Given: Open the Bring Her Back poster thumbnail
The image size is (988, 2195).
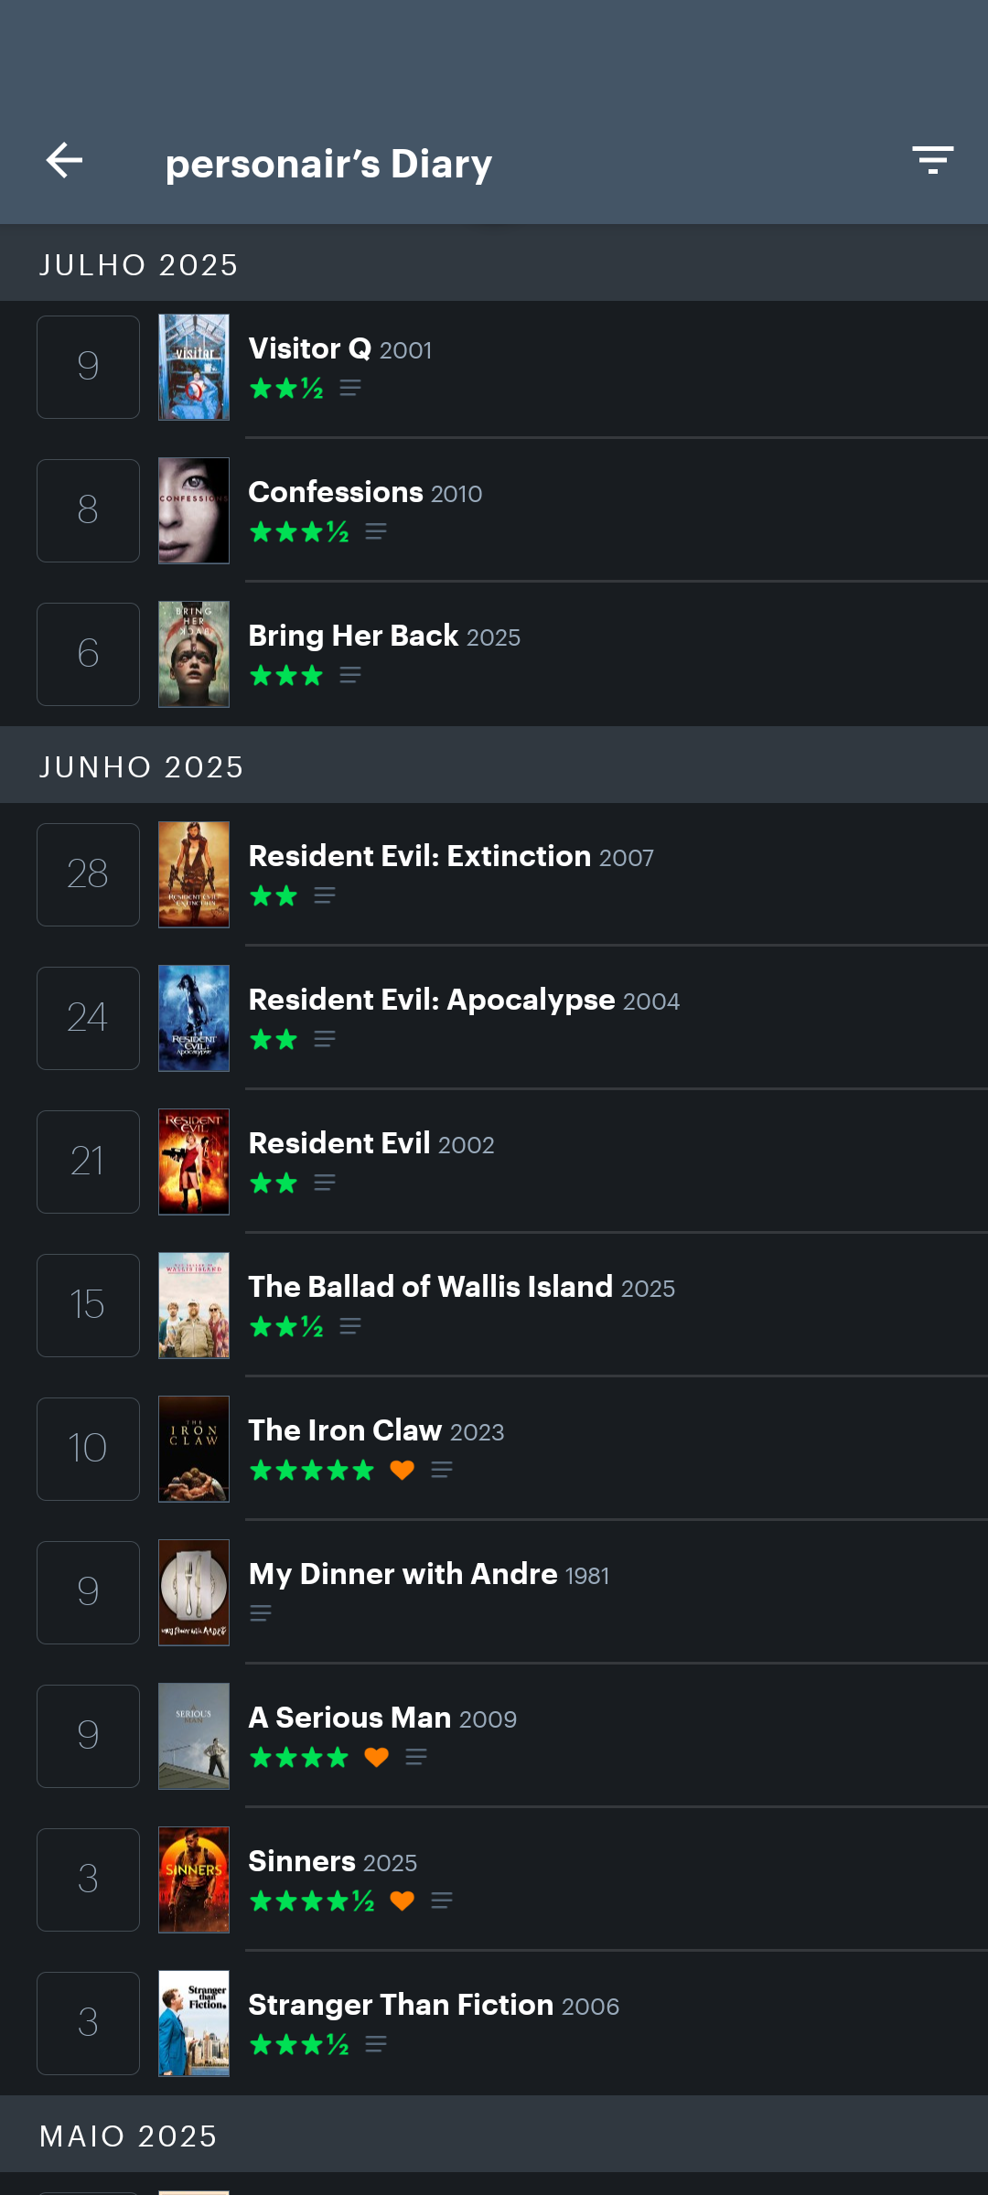Looking at the screenshot, I should click(194, 654).
